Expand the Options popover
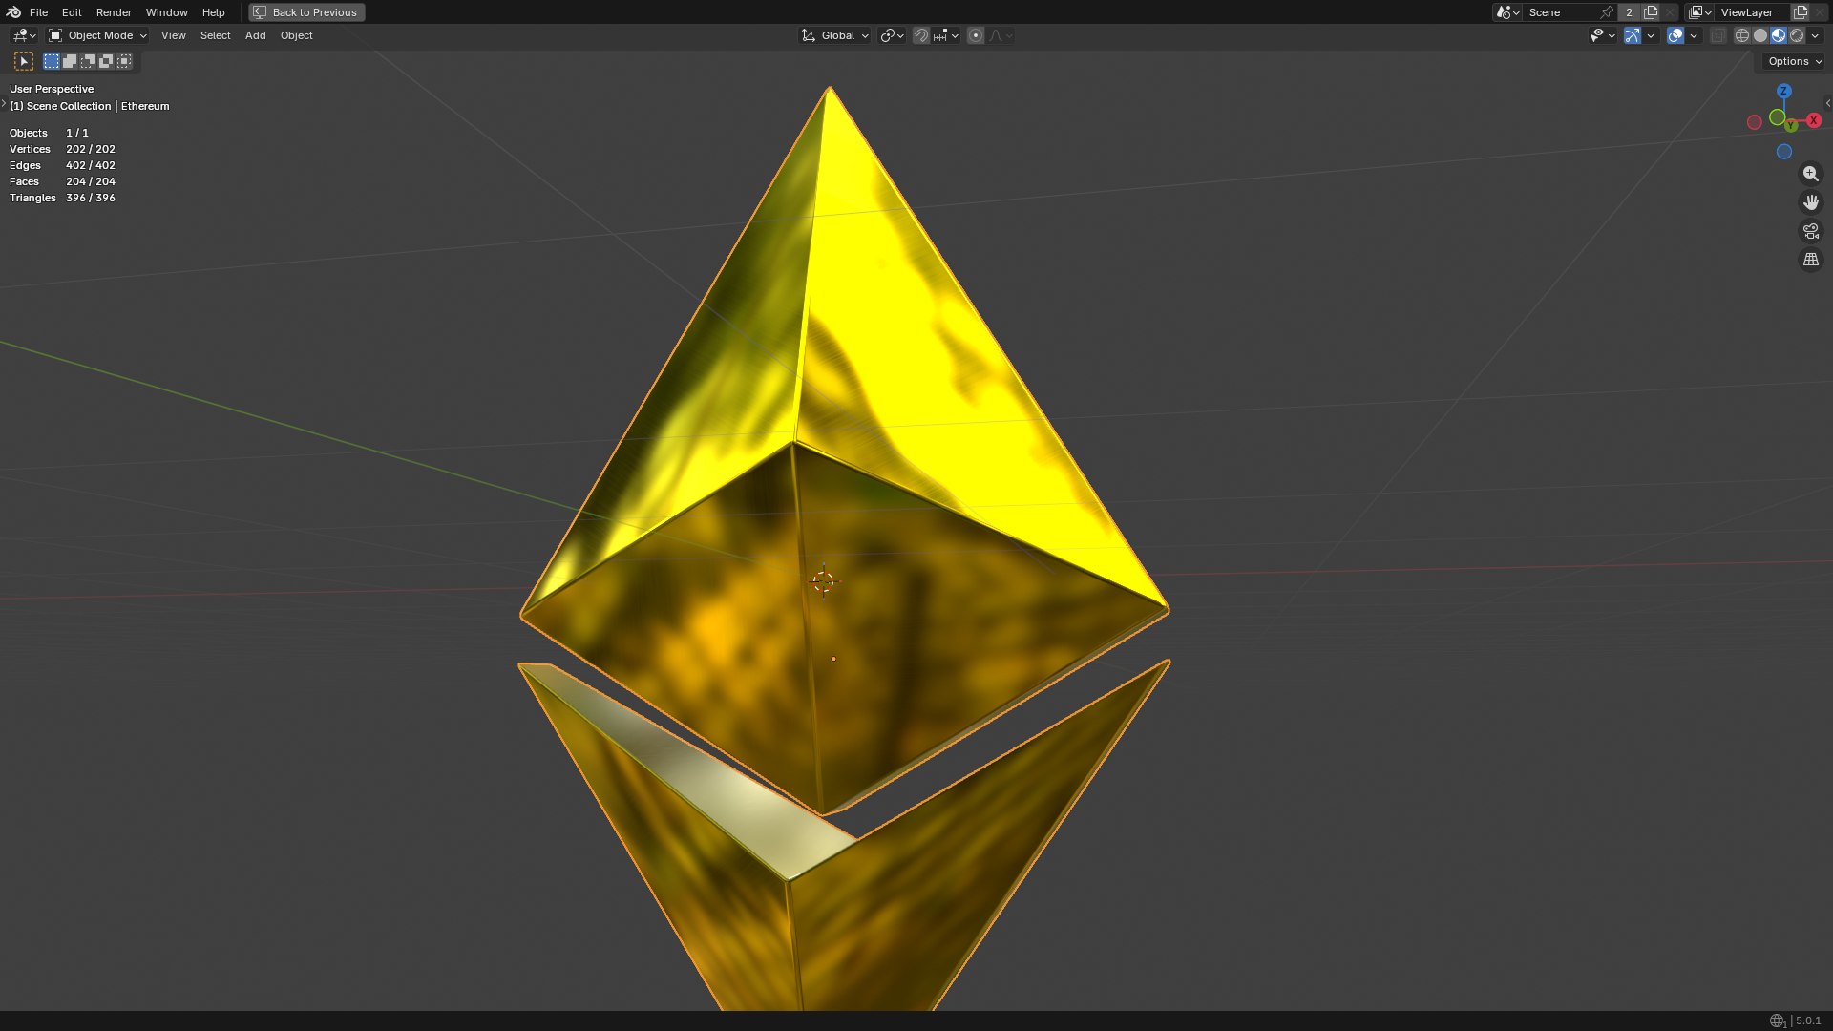This screenshot has width=1833, height=1031. (1795, 61)
